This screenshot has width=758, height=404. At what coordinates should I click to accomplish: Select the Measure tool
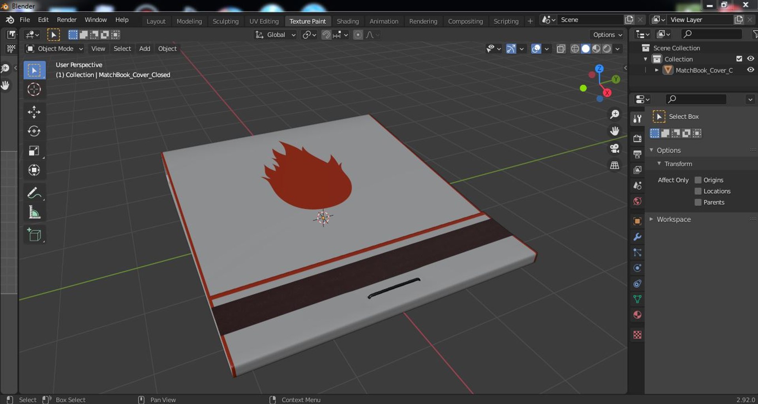pyautogui.click(x=34, y=212)
